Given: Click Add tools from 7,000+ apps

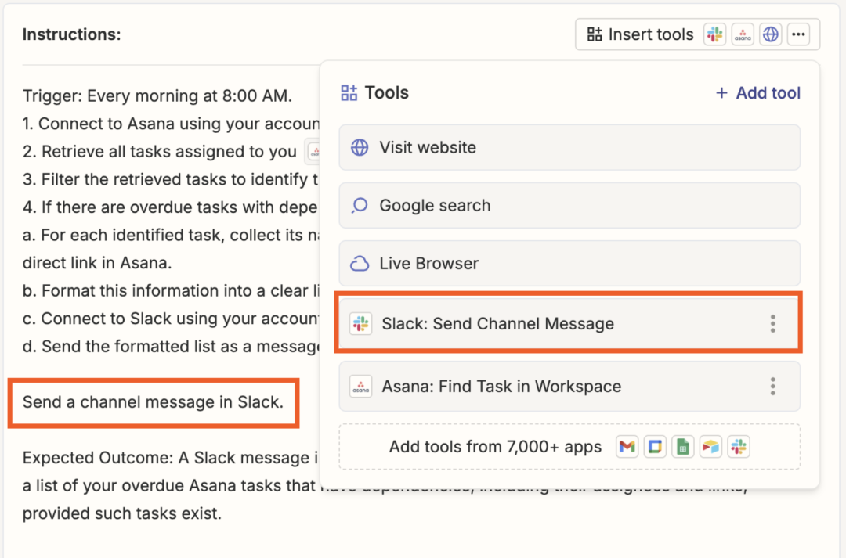Looking at the screenshot, I should pyautogui.click(x=569, y=447).
